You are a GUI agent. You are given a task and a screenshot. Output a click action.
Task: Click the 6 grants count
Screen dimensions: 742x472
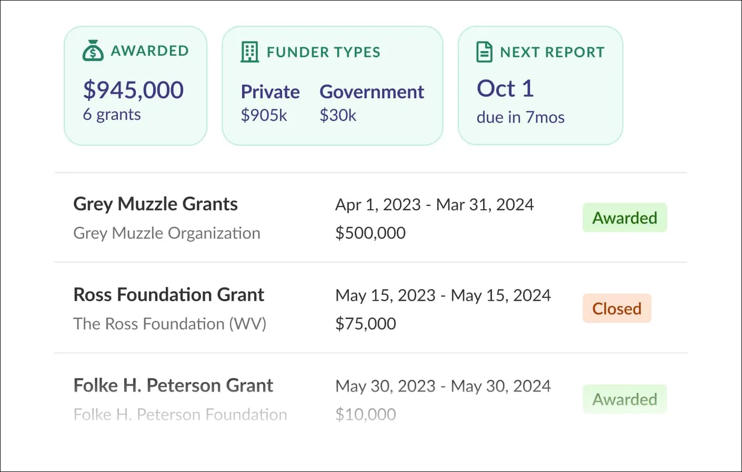(x=112, y=115)
